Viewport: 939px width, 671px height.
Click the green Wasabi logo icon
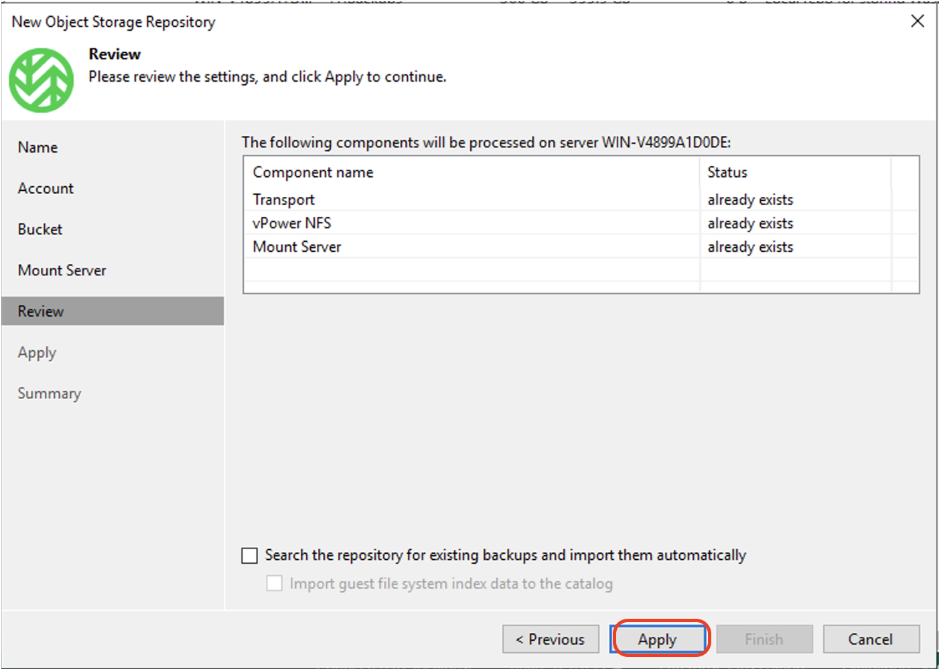pos(42,80)
